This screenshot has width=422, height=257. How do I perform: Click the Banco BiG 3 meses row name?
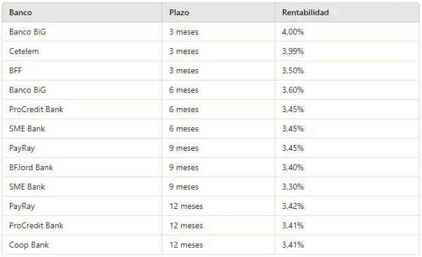pos(28,32)
